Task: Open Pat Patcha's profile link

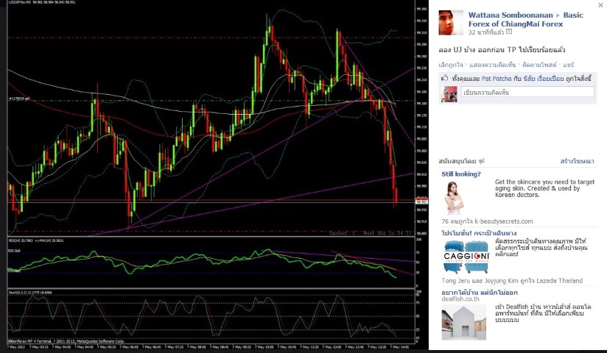Action: (x=497, y=79)
